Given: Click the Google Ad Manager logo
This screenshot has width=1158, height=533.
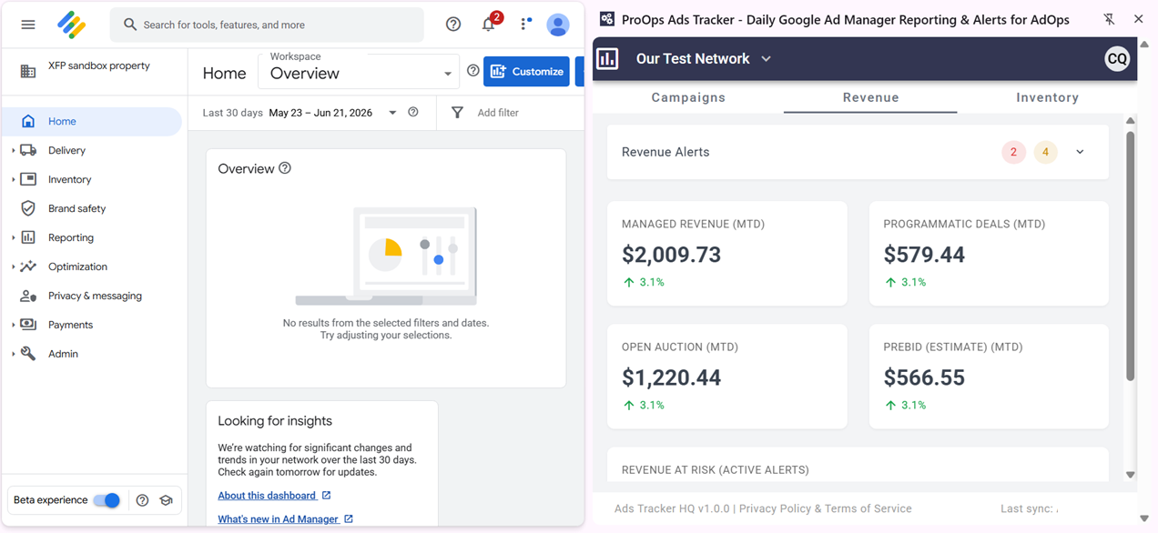Looking at the screenshot, I should click(72, 25).
